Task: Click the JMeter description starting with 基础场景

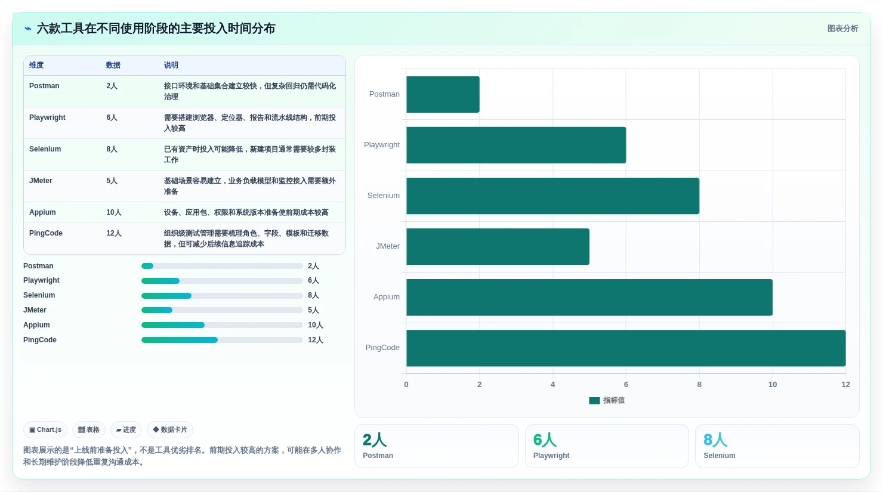Action: click(x=250, y=186)
